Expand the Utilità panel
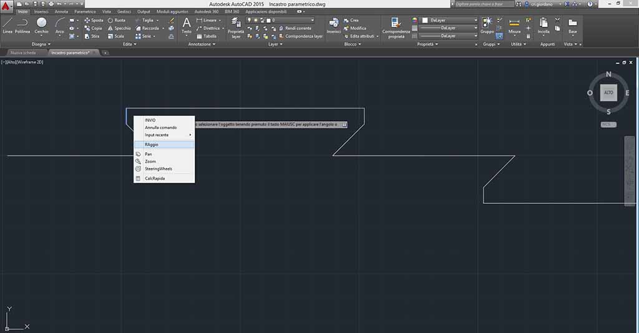Screen dimensions: 639x333 pyautogui.click(x=519, y=44)
